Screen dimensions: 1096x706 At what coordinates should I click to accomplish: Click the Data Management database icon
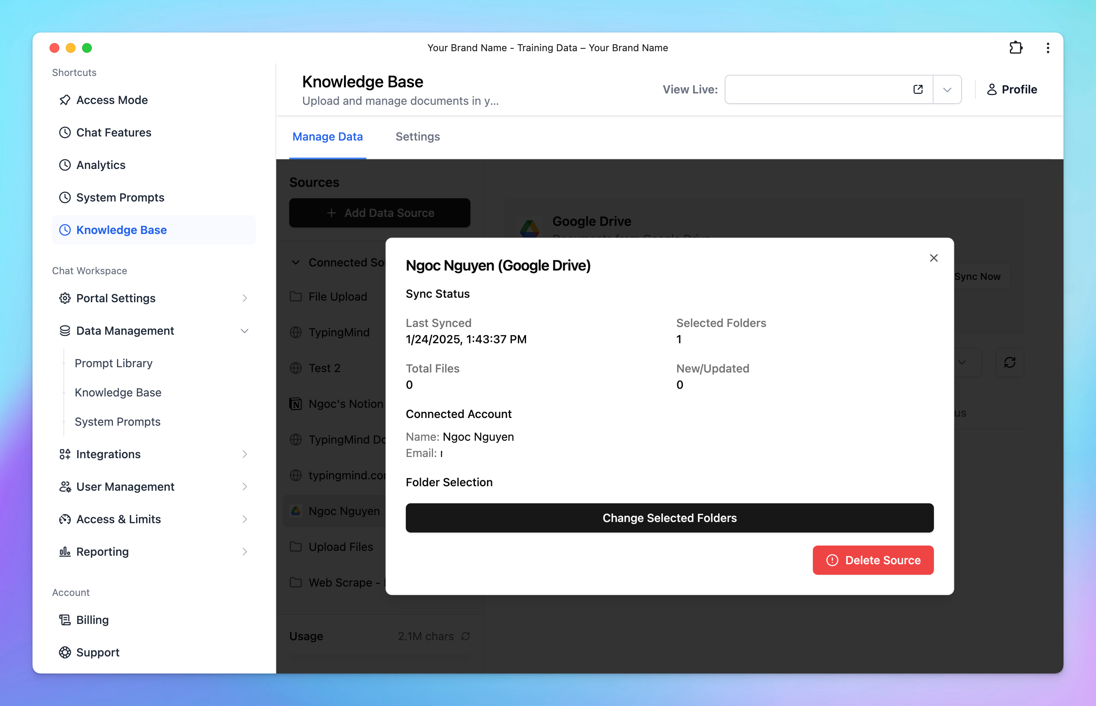pos(65,331)
